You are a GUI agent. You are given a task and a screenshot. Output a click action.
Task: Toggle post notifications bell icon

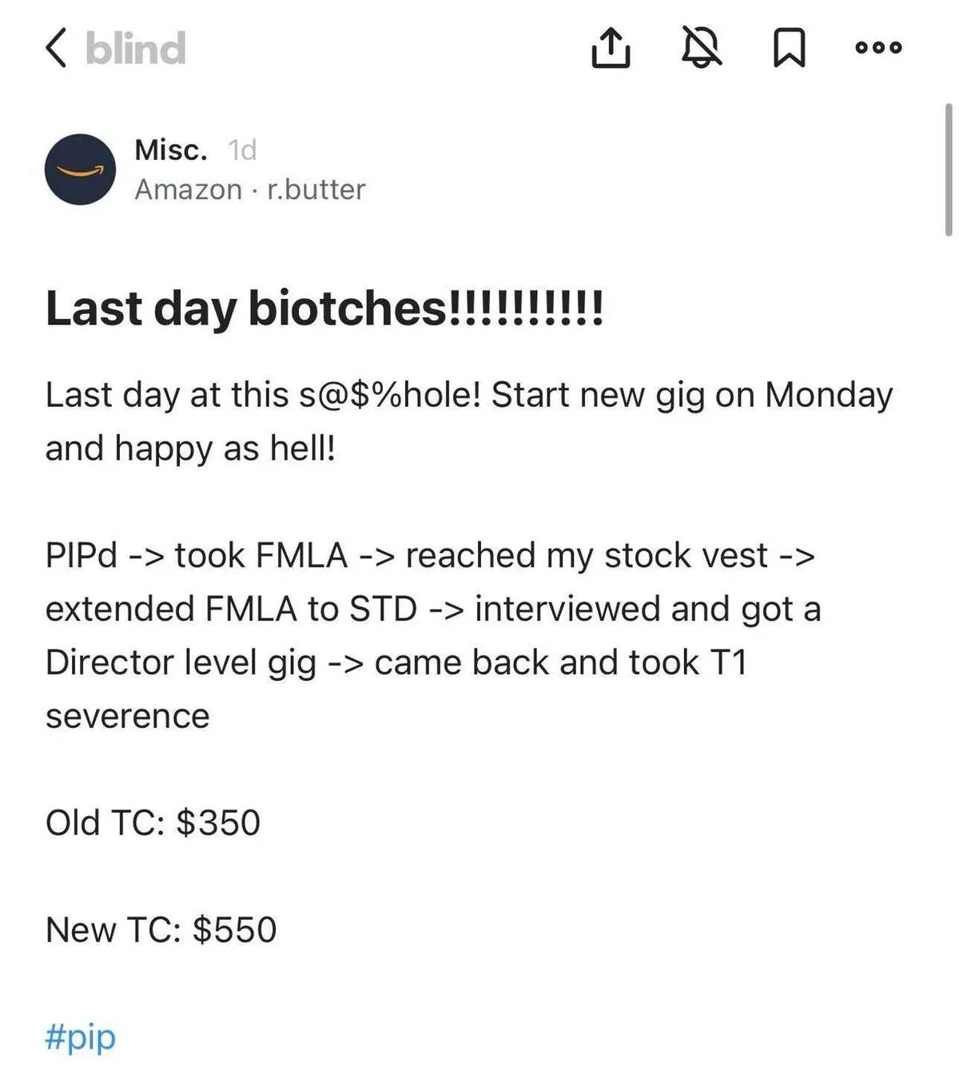(x=701, y=48)
